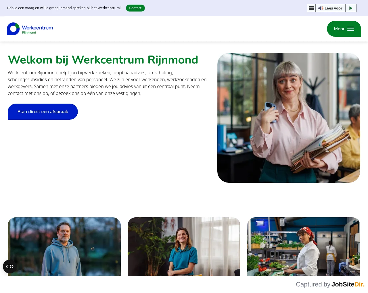
Task: Open card with woman in teal shirt
Action: 184,247
